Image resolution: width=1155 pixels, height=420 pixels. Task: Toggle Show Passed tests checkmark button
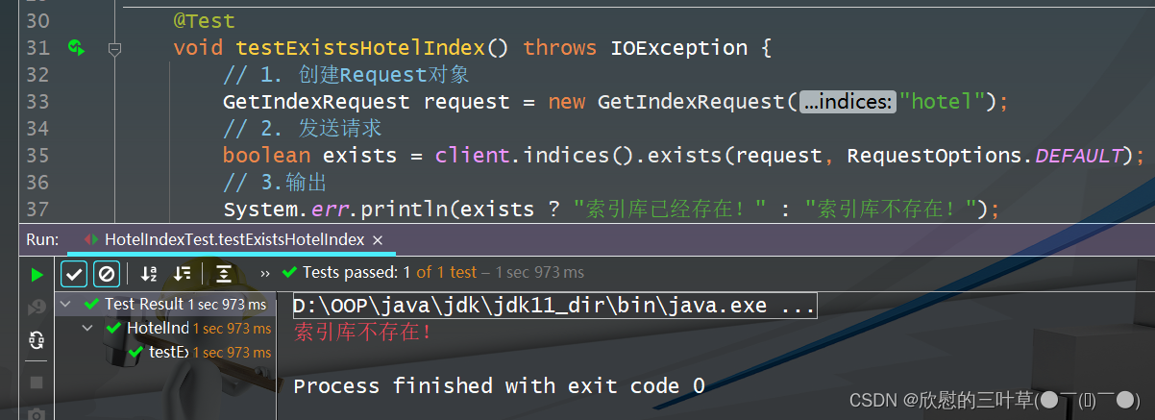75,273
